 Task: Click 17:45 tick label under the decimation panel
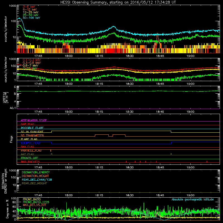click(x=38, y=195)
